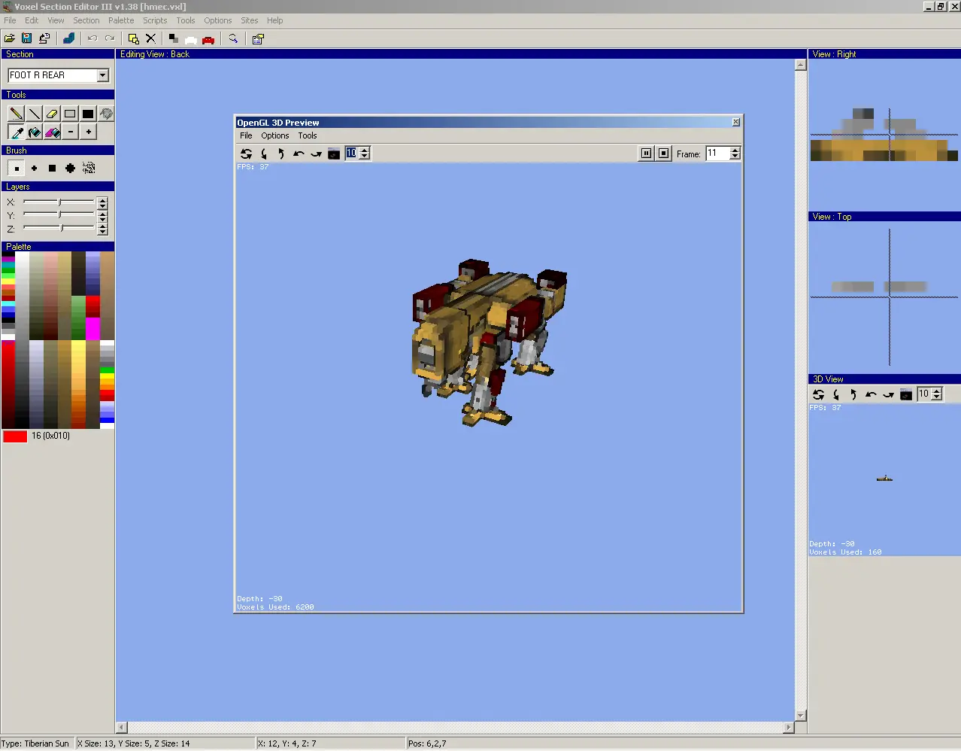This screenshot has height=751, width=961.
Task: Click the Save file toolbar icon
Action: (26, 38)
